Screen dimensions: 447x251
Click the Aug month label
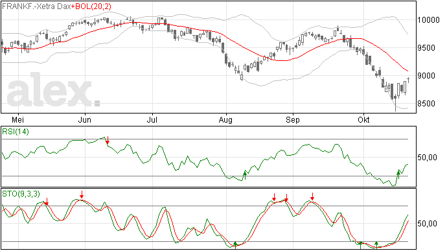[x=225, y=119]
